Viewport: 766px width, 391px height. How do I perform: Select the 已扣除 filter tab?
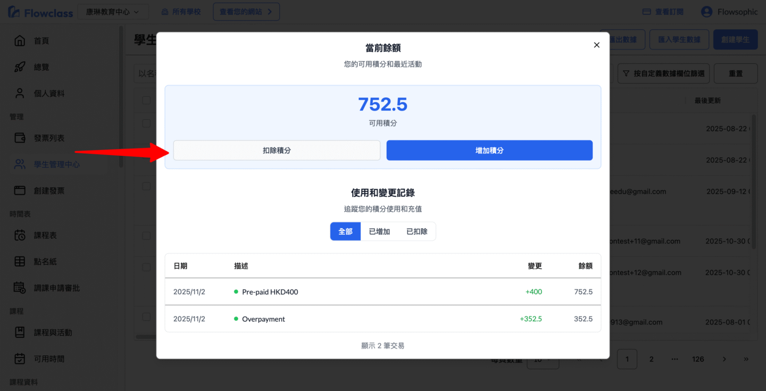(x=417, y=231)
